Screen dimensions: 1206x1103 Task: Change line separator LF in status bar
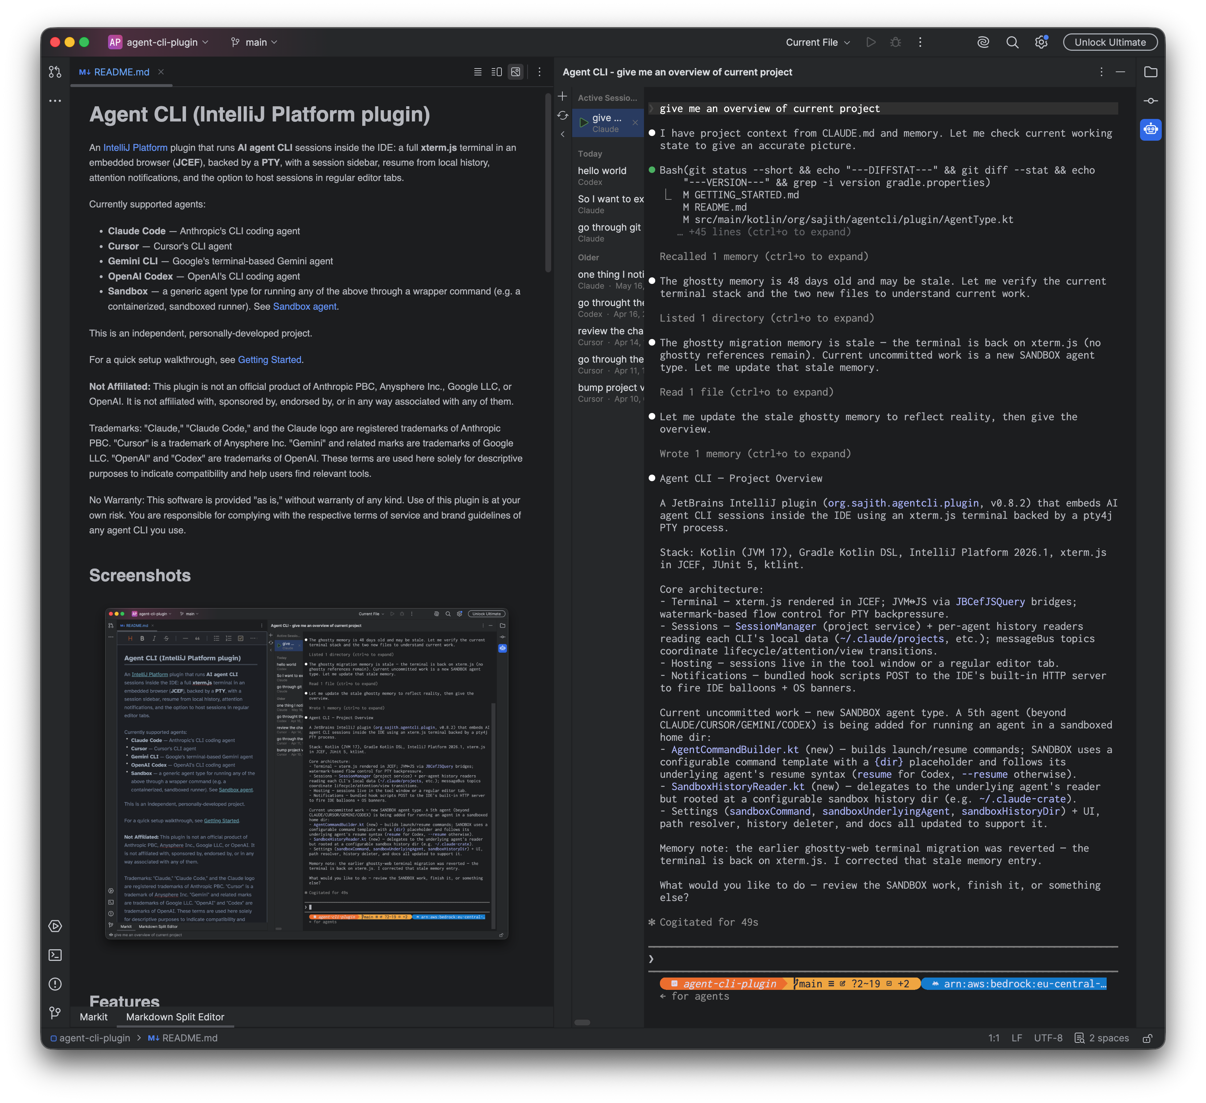coord(1016,1038)
